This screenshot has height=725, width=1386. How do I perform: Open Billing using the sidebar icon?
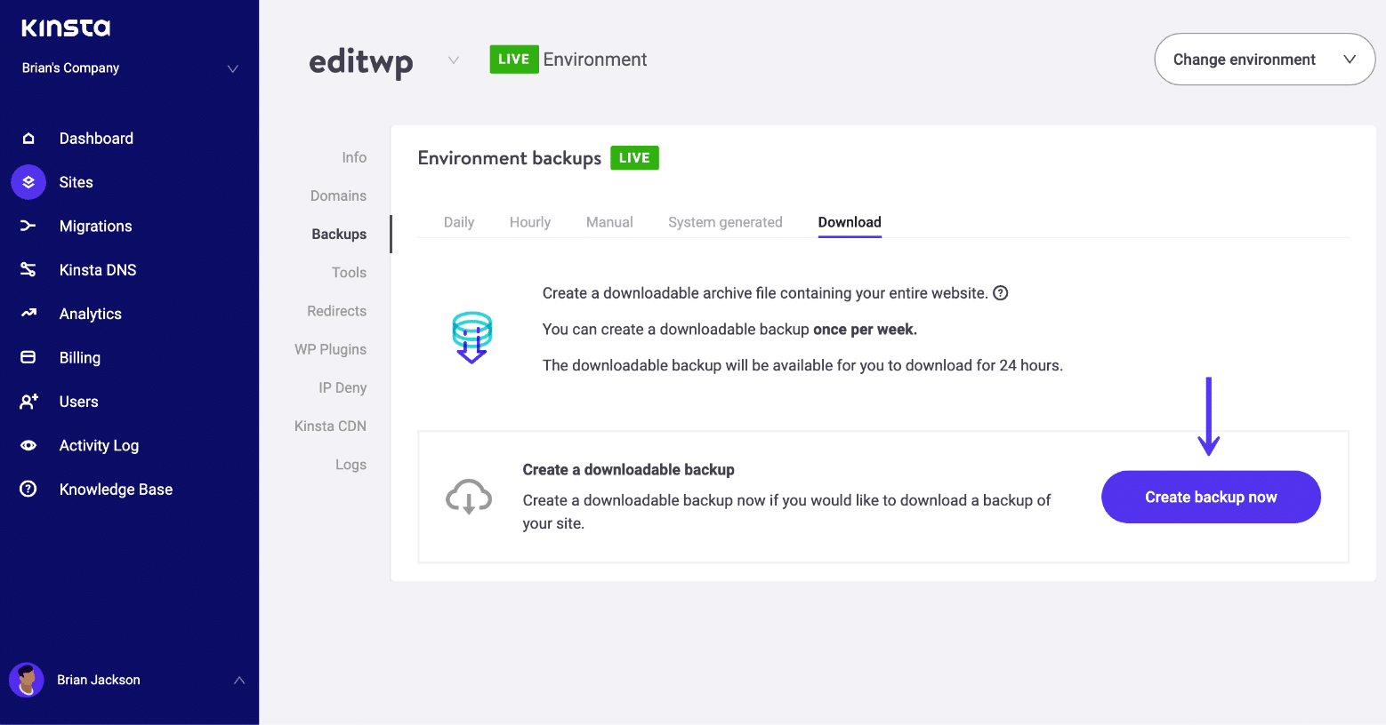click(28, 357)
